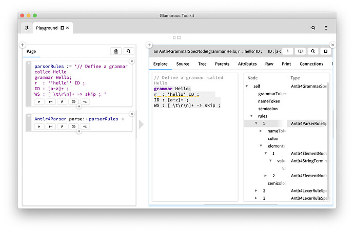Select the colon tree row

coord(286,138)
